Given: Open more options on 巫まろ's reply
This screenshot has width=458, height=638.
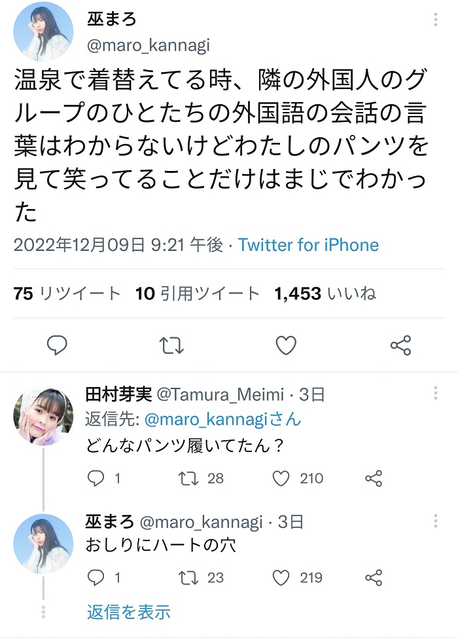Looking at the screenshot, I should (436, 521).
